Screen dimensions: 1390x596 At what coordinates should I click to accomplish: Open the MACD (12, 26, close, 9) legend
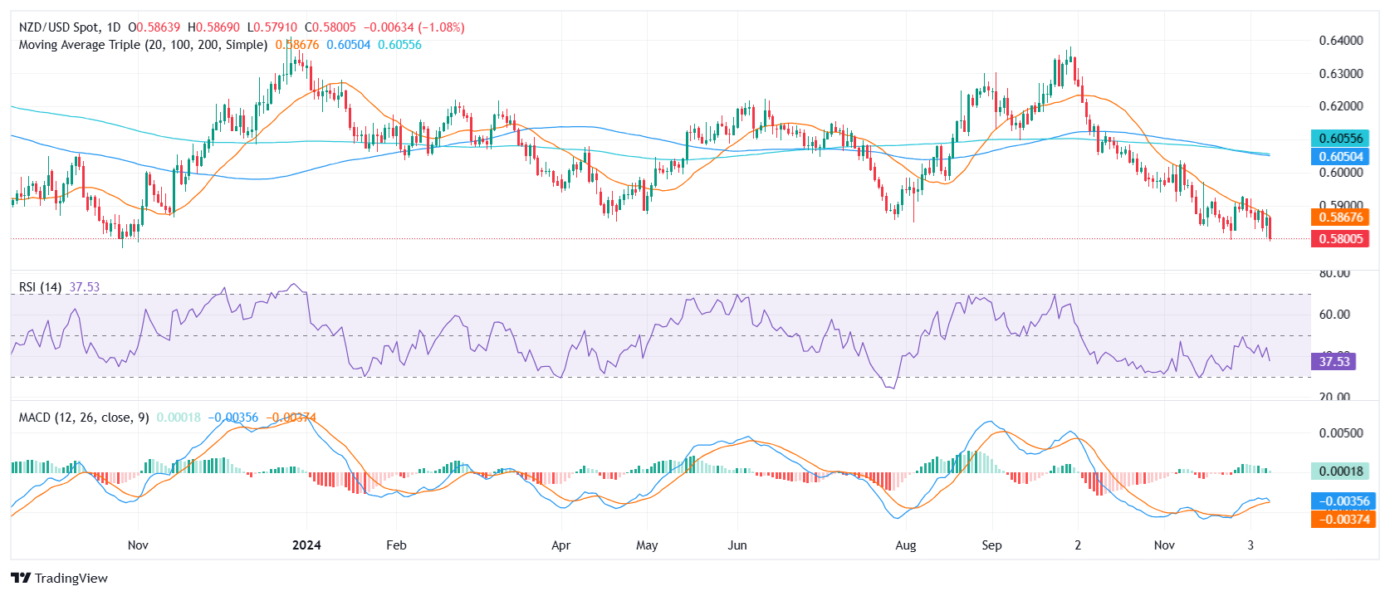84,418
